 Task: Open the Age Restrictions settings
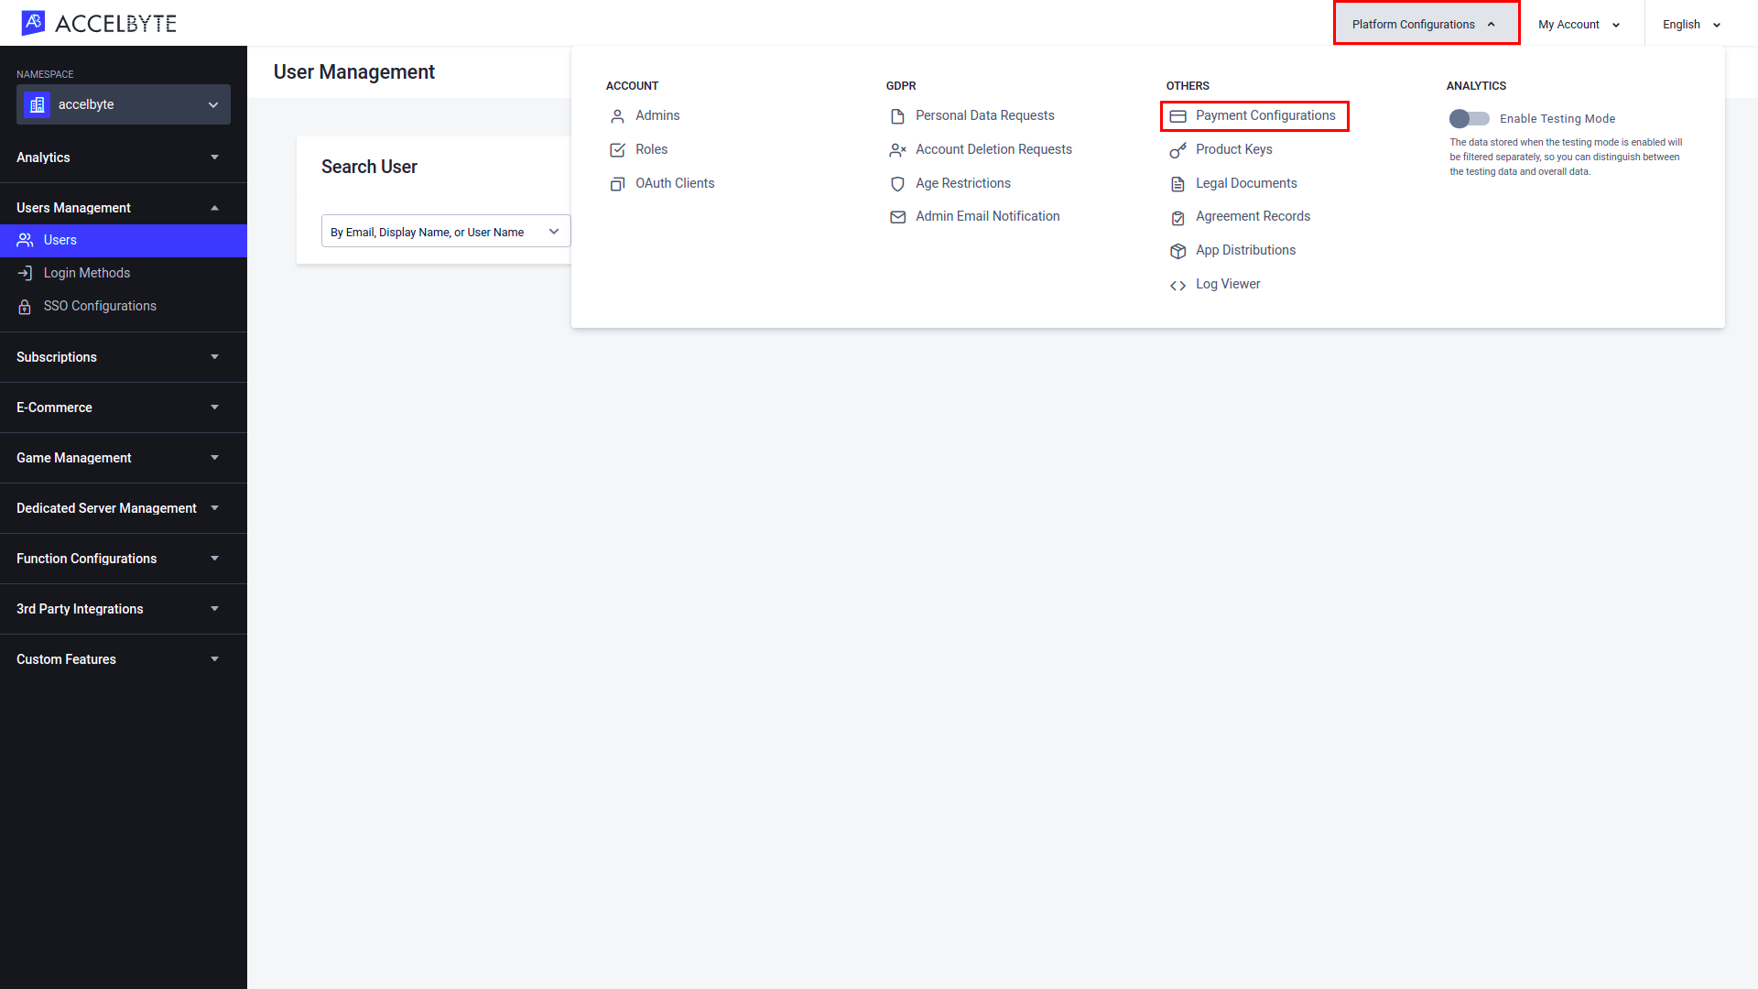click(x=962, y=182)
